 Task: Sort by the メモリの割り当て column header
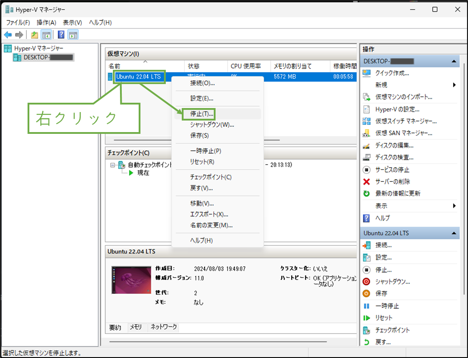click(300, 66)
